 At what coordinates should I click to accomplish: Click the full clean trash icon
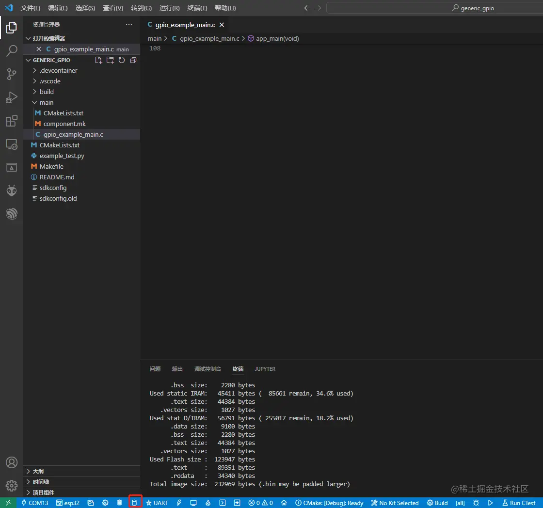pos(119,503)
